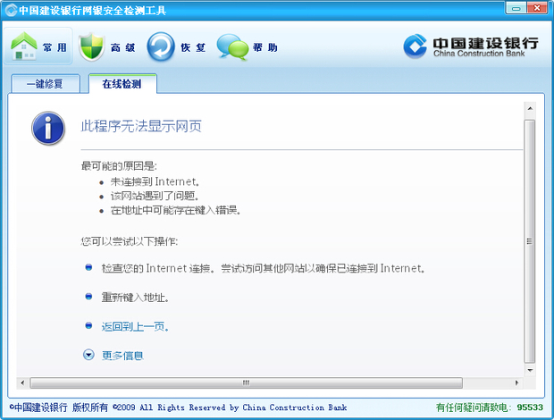554x420 pixels.
Task: Switch to the 一键修复 tab
Action: coord(46,84)
